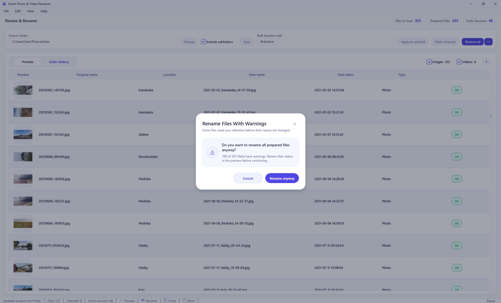Toggle the Images filter checkbox
Image resolution: width=501 pixels, height=303 pixels.
pyautogui.click(x=429, y=62)
